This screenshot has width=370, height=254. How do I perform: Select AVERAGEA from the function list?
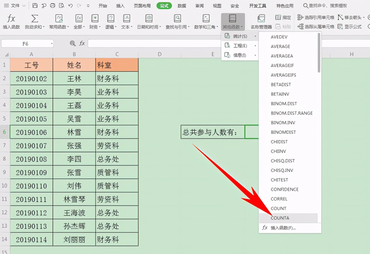pos(282,56)
